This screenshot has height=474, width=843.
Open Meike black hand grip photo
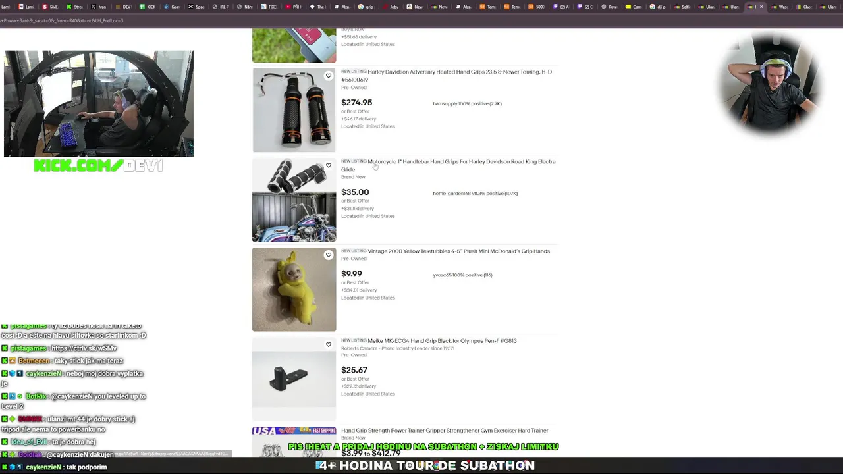(294, 379)
